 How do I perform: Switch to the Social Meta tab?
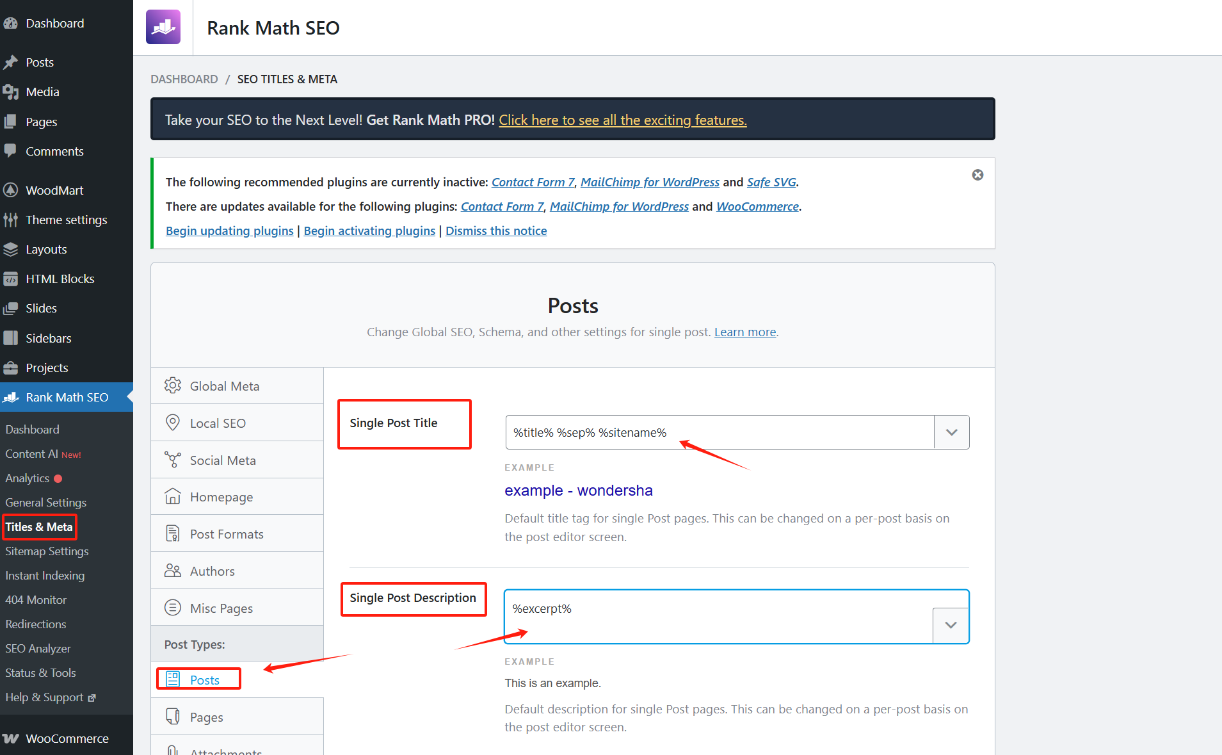[223, 460]
